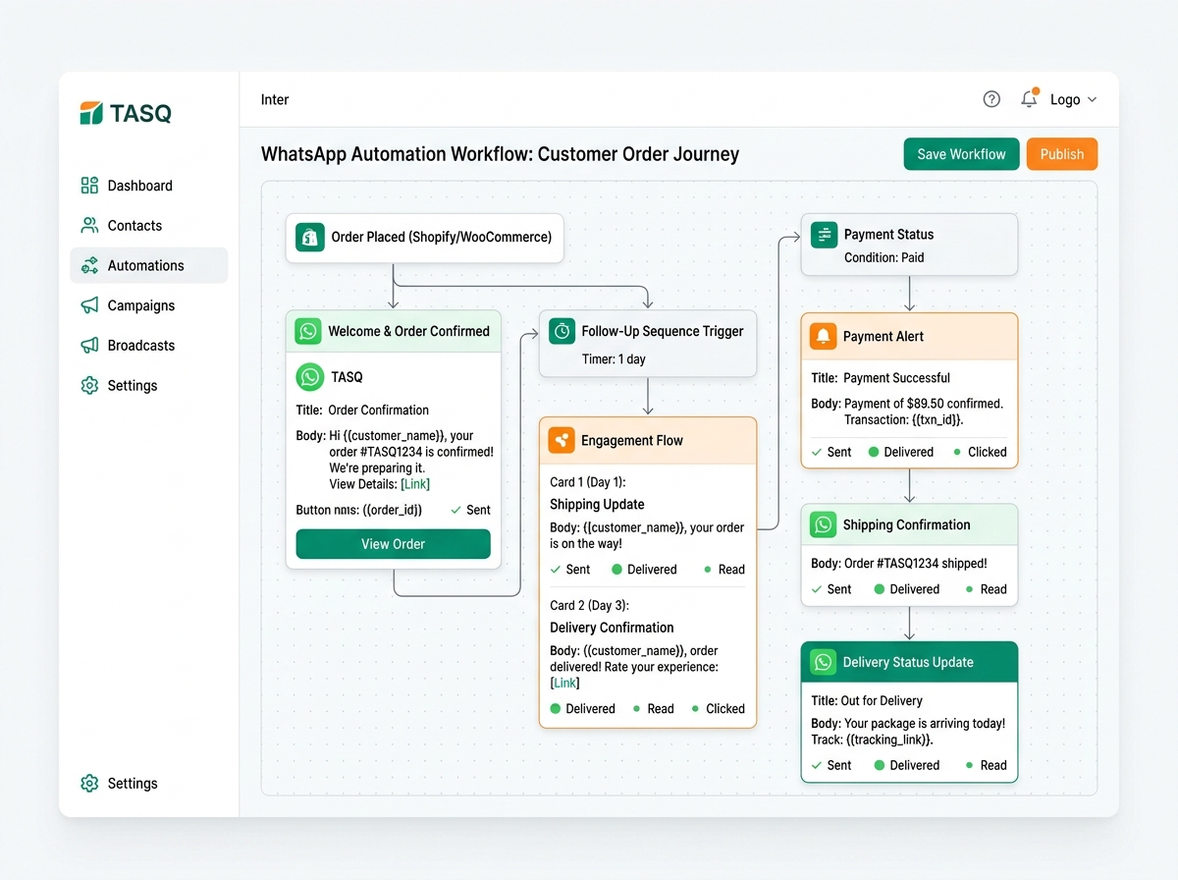The image size is (1178, 880).
Task: Click the Shopify bag icon on Order Placed
Action: pos(309,237)
